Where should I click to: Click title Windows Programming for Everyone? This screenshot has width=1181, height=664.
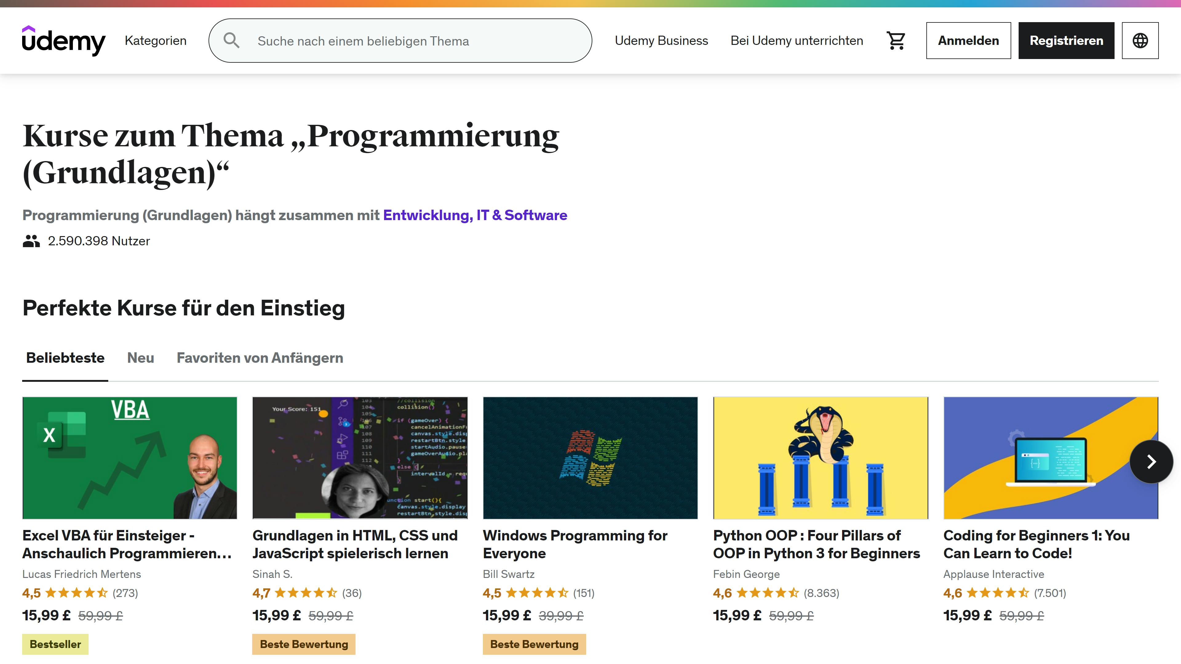[575, 544]
